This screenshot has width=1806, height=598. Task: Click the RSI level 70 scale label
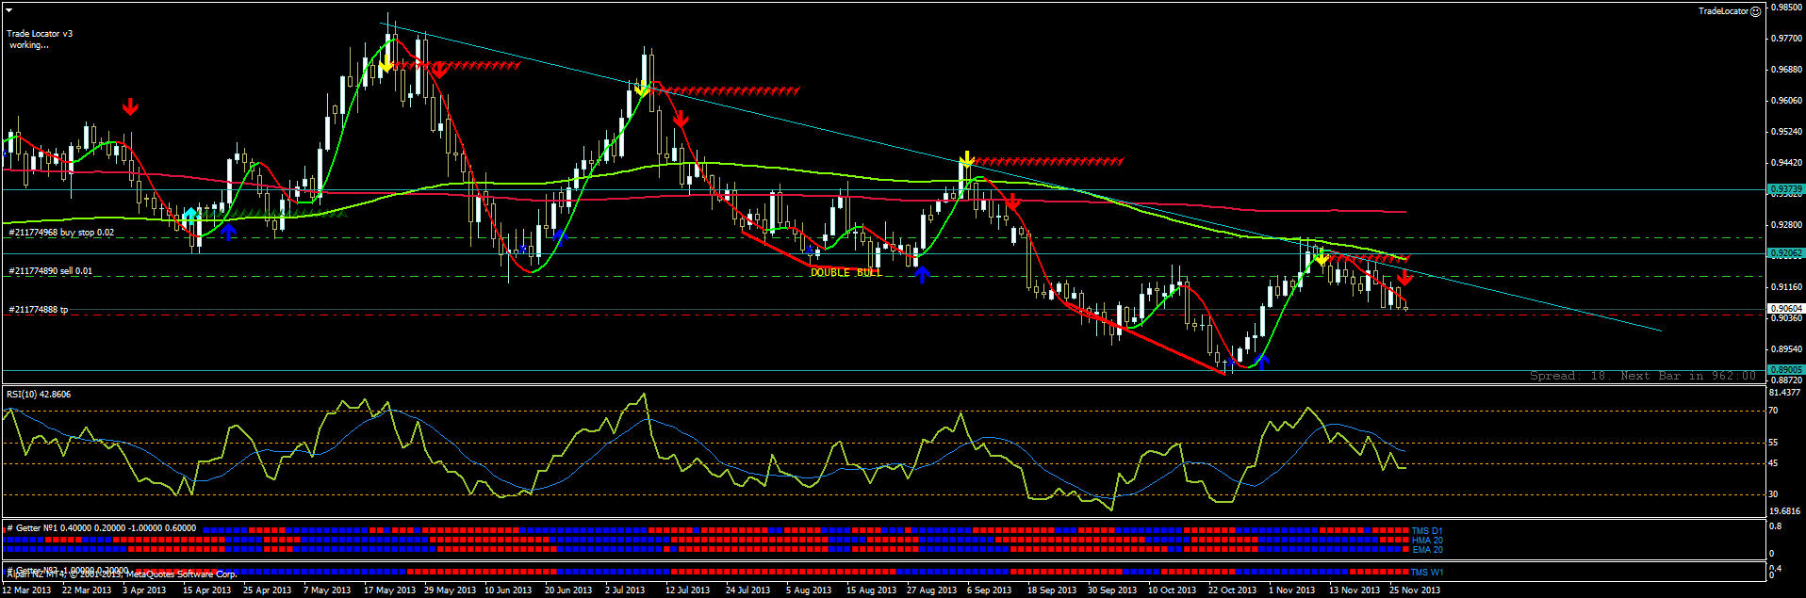point(1773,411)
